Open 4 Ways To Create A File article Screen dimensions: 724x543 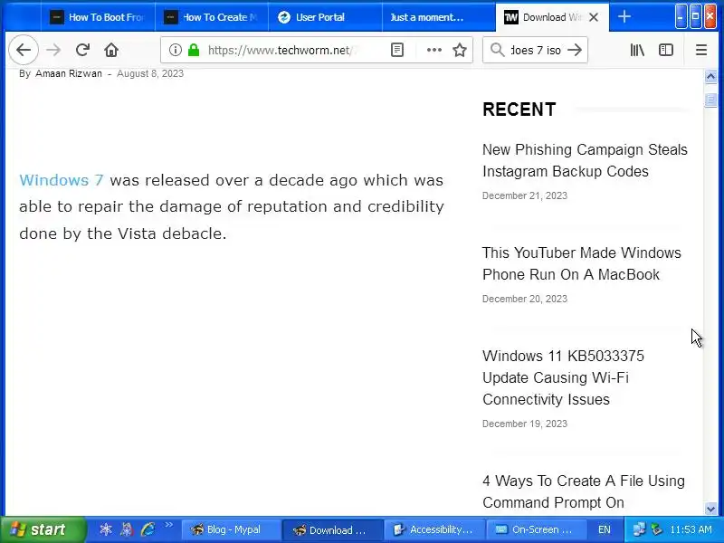click(x=583, y=491)
